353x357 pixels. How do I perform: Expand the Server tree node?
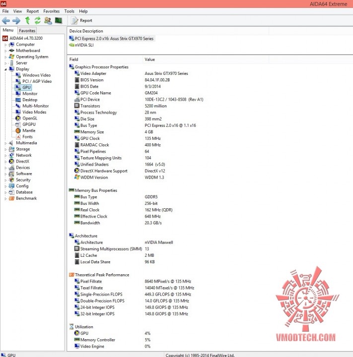[5, 63]
